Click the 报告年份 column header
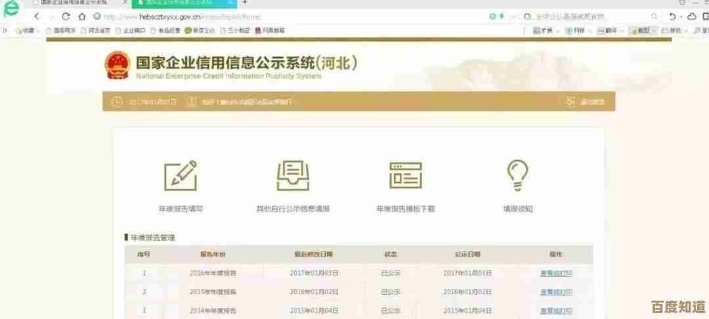709x319 pixels. point(213,255)
